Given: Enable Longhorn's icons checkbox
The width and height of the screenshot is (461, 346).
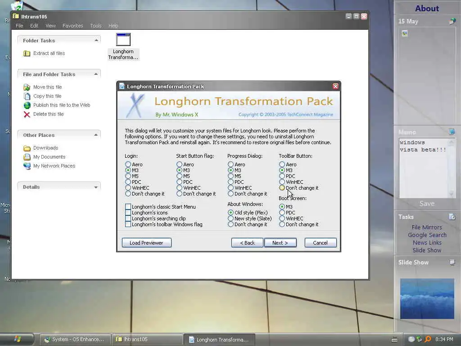Looking at the screenshot, I should click(128, 213).
